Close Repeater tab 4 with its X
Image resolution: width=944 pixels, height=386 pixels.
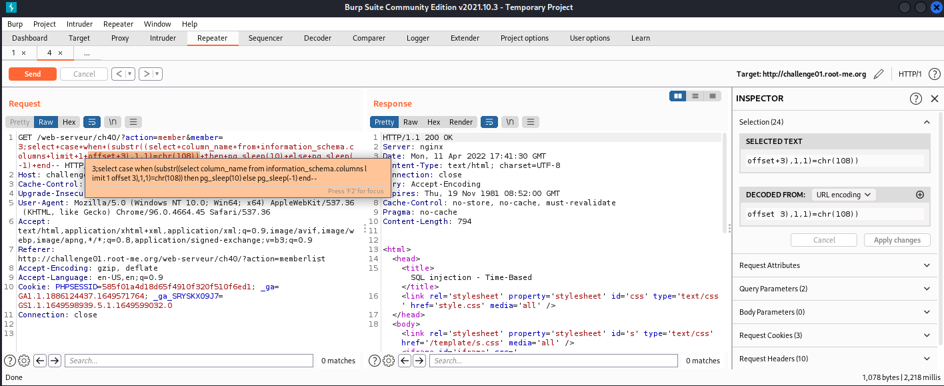(60, 53)
